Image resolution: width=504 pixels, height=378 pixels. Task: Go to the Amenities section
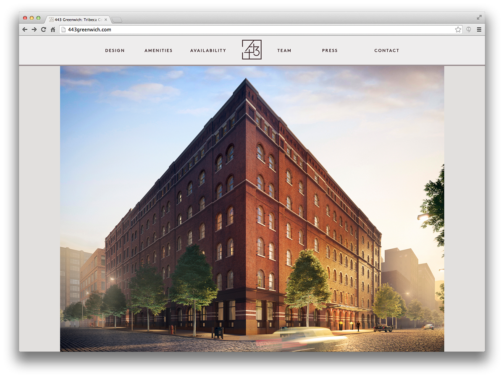click(x=158, y=50)
